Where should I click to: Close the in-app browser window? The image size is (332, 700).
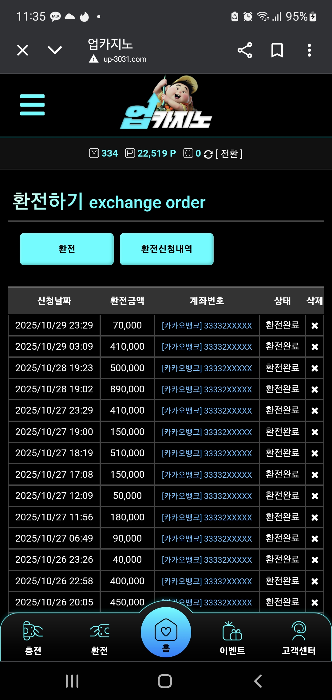click(x=22, y=50)
